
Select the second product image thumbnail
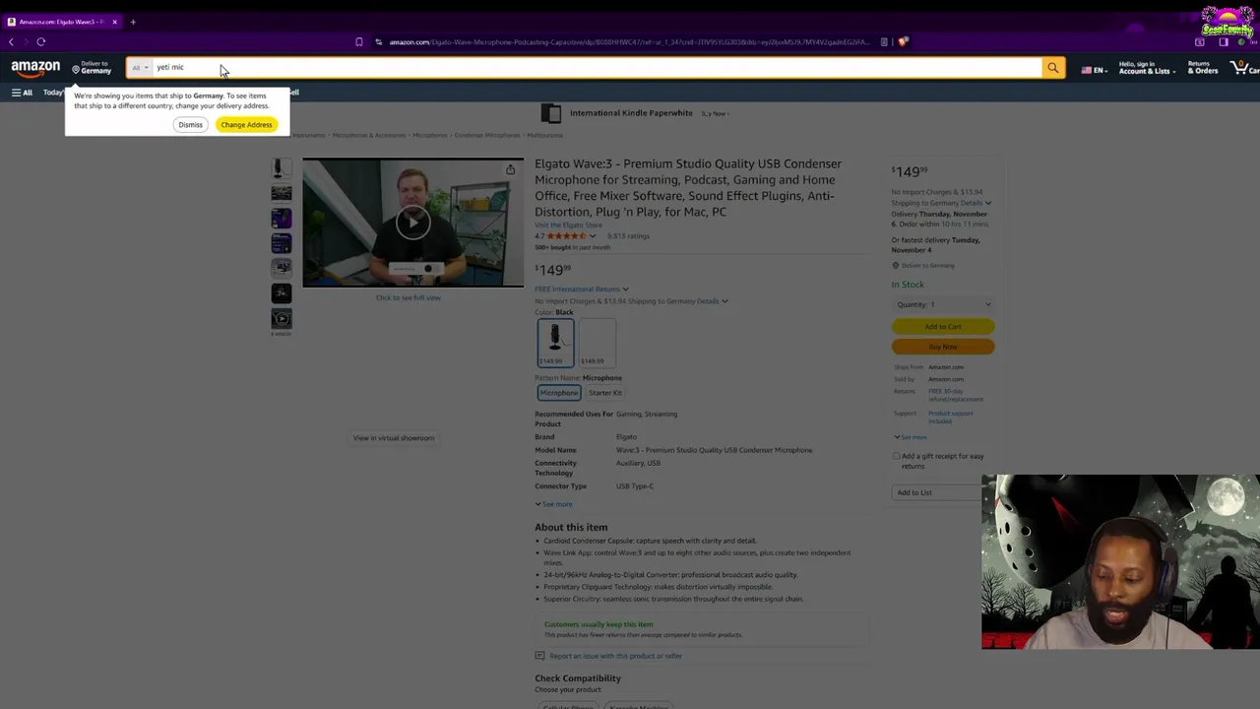coord(282,193)
